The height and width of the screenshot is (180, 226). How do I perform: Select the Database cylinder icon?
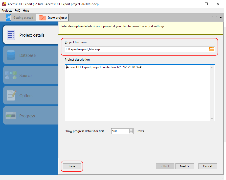click(x=11, y=55)
